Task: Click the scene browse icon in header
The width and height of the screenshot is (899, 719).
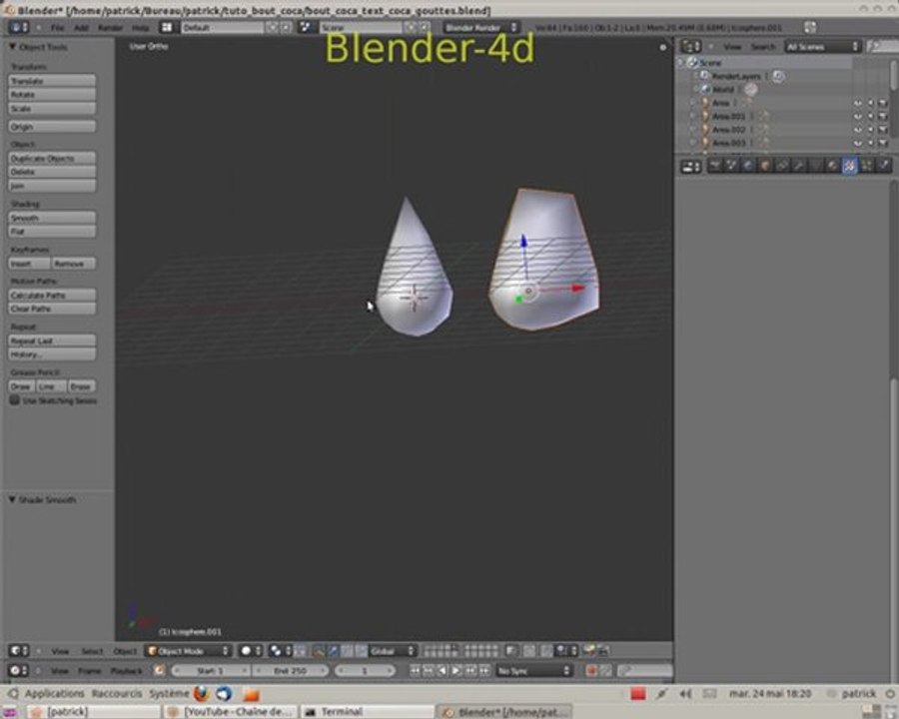Action: (x=305, y=27)
